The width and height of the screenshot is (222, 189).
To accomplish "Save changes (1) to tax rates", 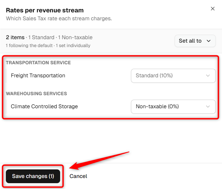I will (x=33, y=176).
